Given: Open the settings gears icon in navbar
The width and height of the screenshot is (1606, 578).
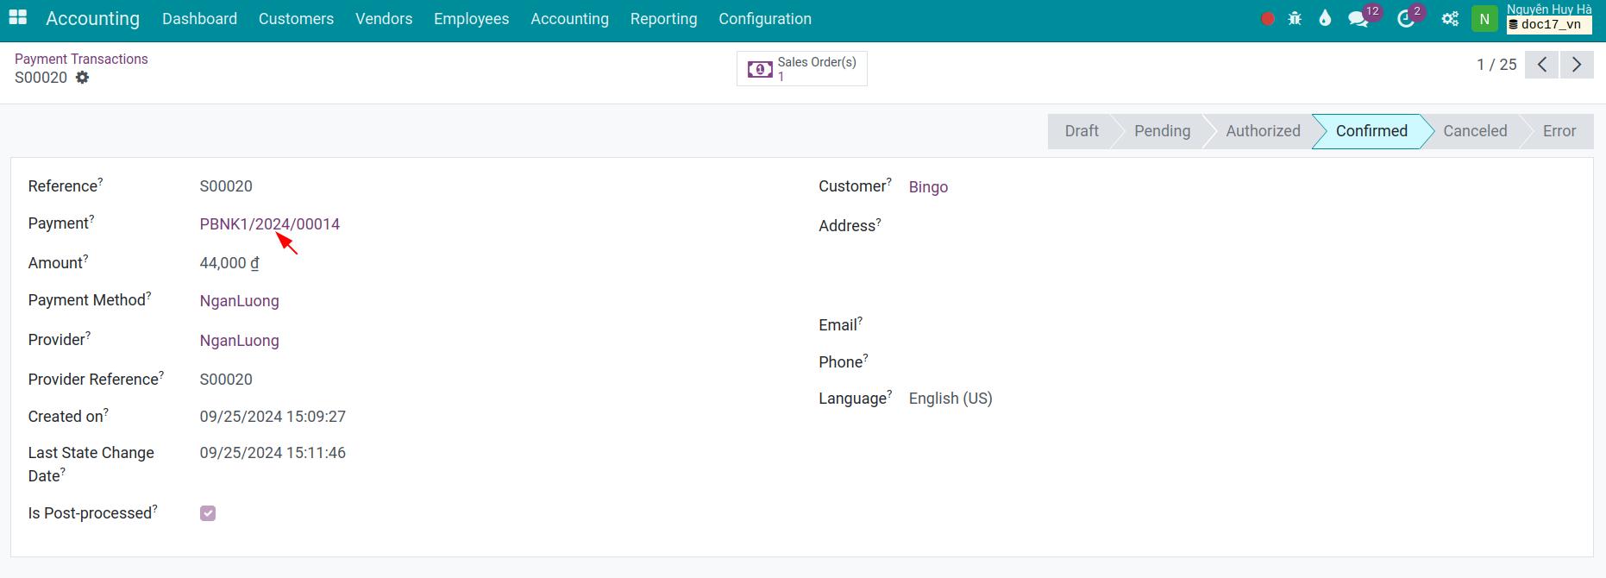Looking at the screenshot, I should [1450, 19].
